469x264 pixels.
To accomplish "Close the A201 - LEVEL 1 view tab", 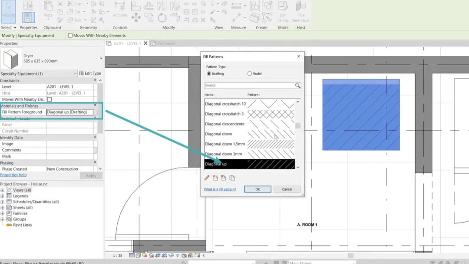I will click(145, 43).
